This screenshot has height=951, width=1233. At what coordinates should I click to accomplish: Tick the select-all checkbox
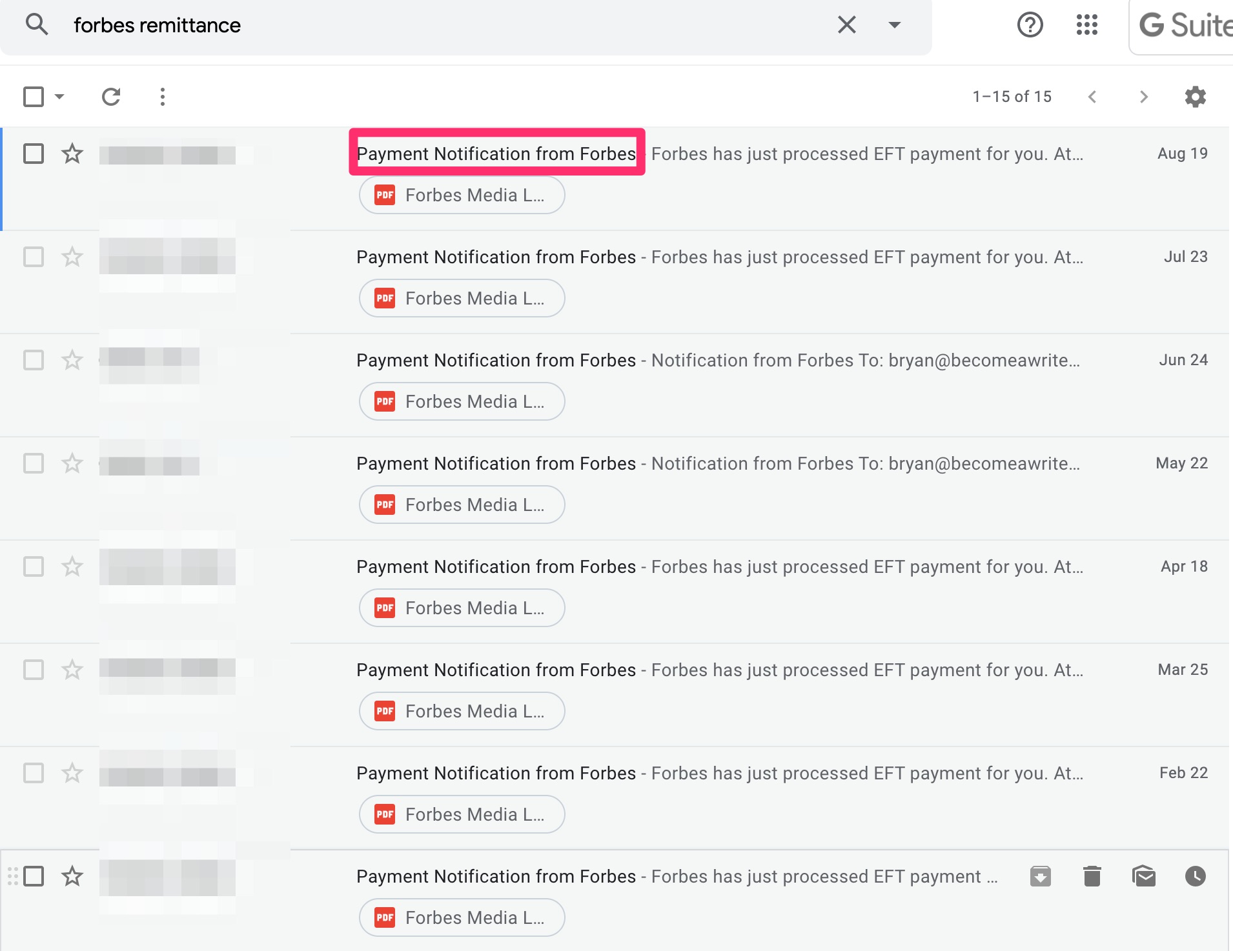[34, 97]
